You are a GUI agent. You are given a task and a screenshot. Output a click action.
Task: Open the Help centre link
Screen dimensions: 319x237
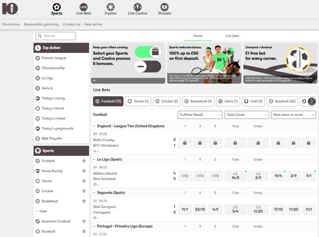coord(93,24)
